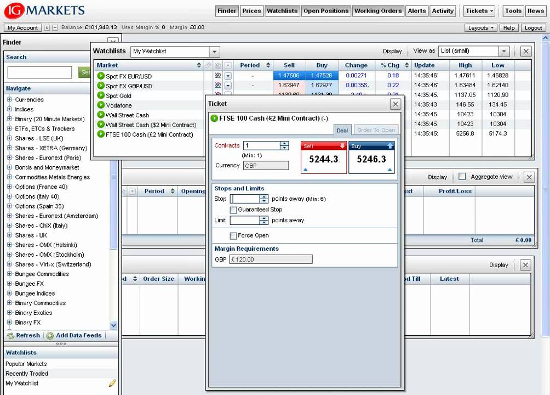
Task: Open the View as List (small) dropdown
Action: [504, 52]
